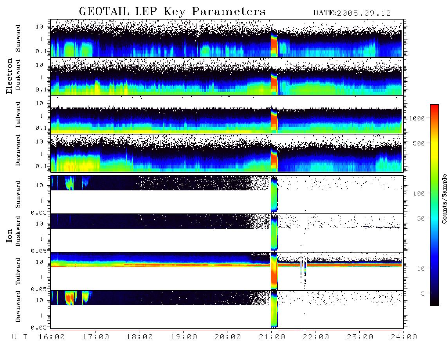Click the "10" color scale label
The width and height of the screenshot is (447, 344).
[x=421, y=269]
